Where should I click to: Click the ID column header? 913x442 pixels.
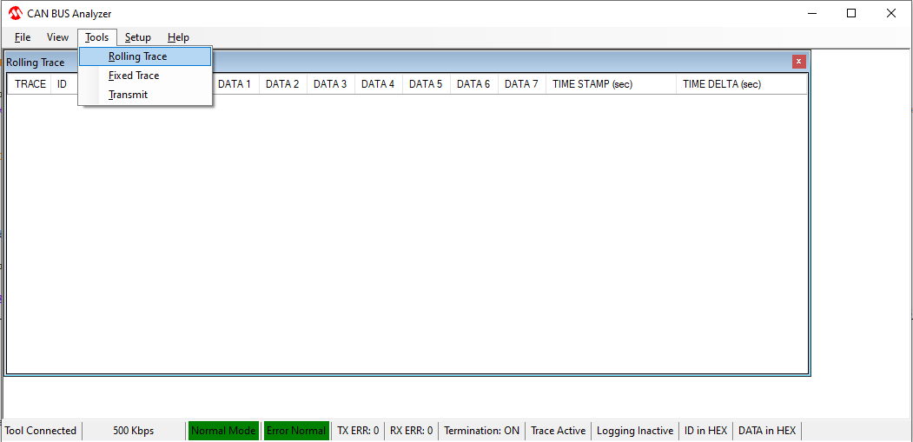[x=63, y=84]
